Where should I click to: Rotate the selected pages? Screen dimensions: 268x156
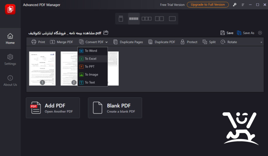pos(229,42)
